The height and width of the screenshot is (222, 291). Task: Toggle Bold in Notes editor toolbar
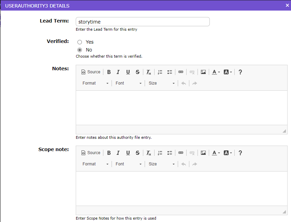tap(109, 72)
